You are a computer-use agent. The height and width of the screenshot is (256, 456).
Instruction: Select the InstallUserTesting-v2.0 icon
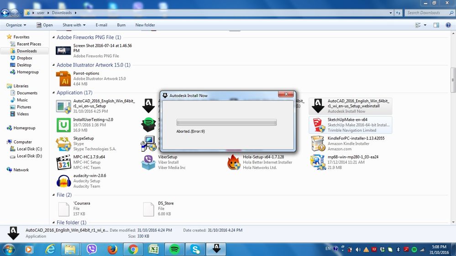(63, 125)
